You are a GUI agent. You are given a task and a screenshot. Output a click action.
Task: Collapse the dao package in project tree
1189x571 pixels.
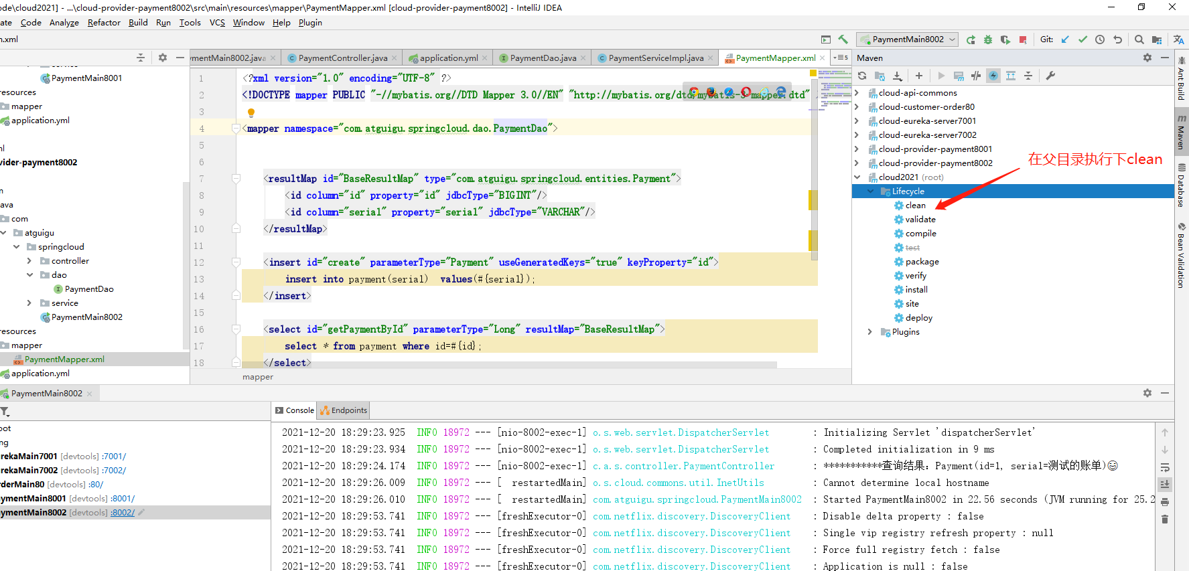pyautogui.click(x=29, y=274)
